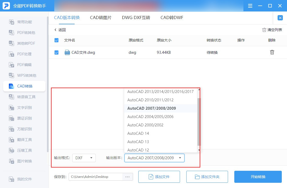Image resolution: width=287 pixels, height=188 pixels.
Task: Open the 文字识别 tool
Action: pos(24,107)
